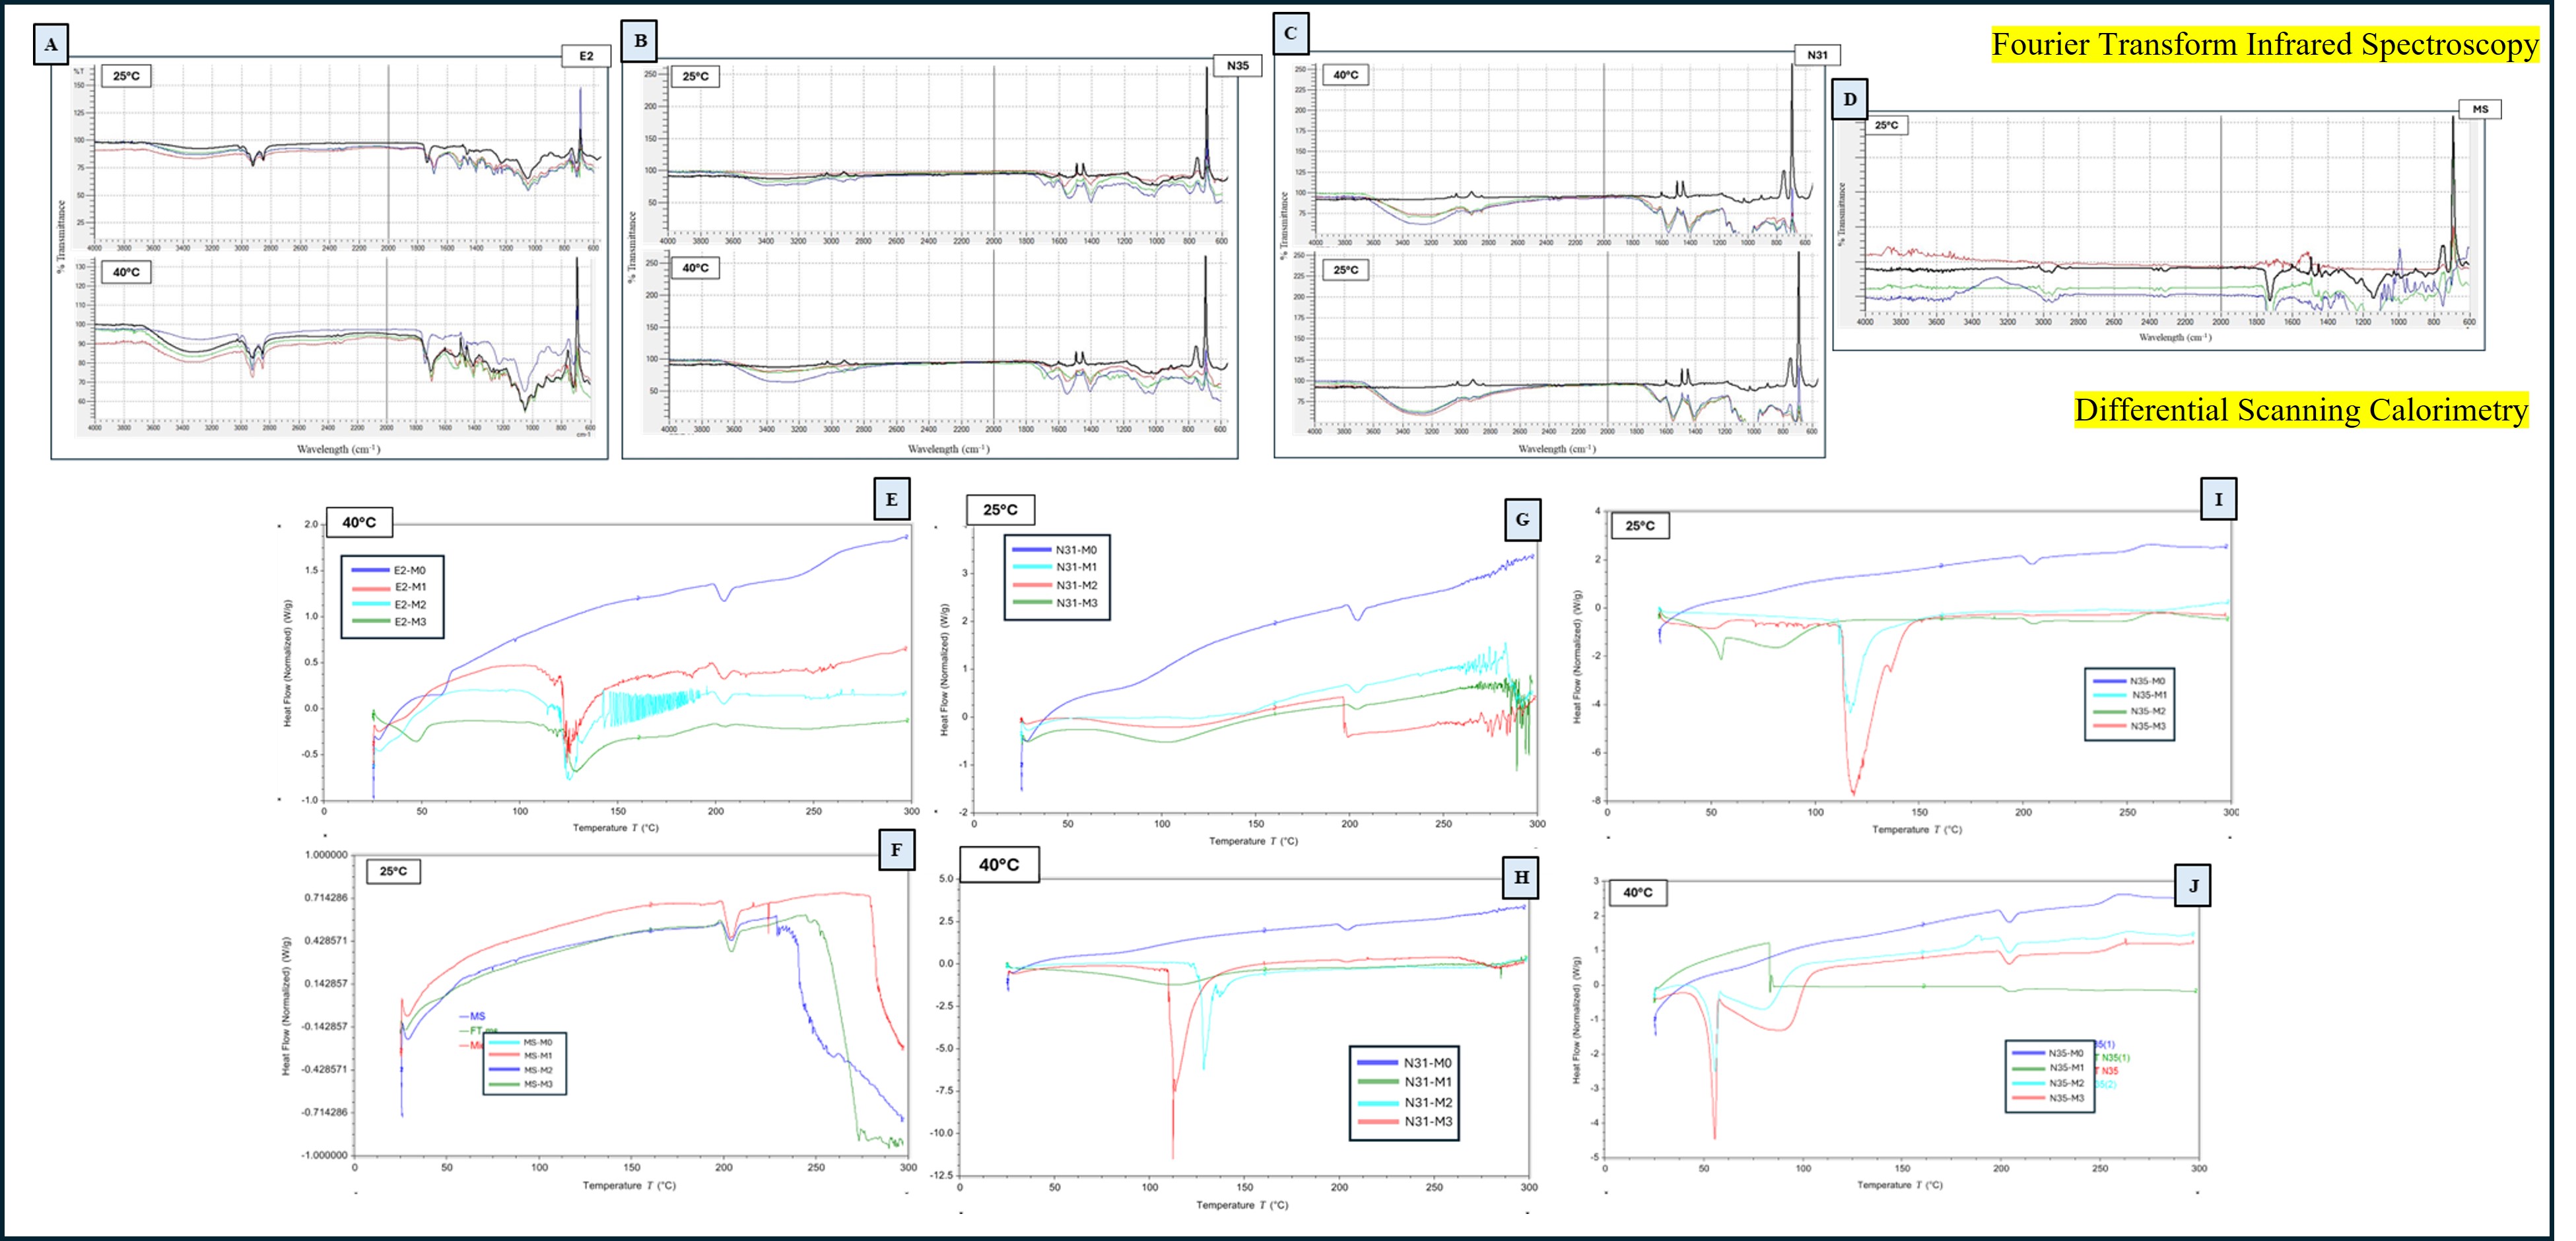2576x1241 pixels.
Task: Click the N35 sample tag
Action: point(1237,66)
